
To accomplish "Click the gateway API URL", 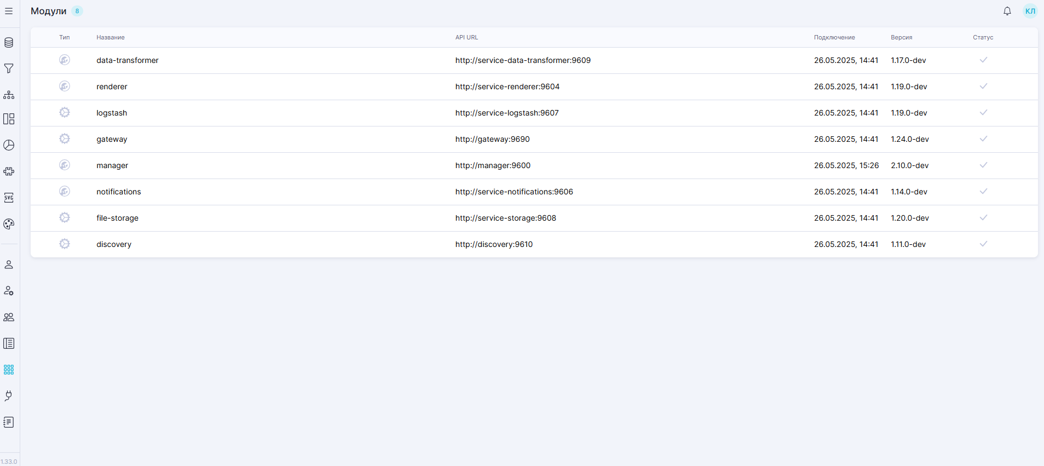I will 492,139.
